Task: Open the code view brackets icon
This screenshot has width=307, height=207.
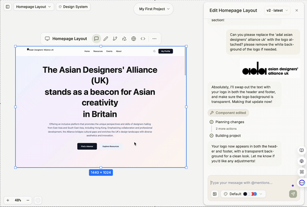Action: 143,39
